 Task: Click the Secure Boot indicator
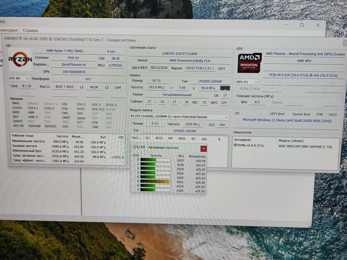[x=301, y=114]
